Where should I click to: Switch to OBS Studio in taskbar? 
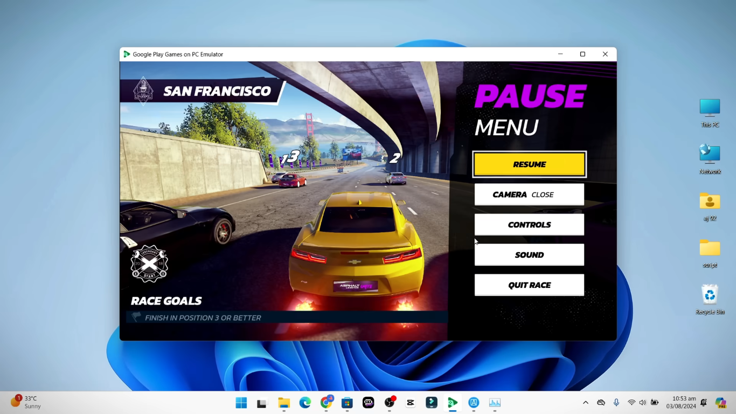click(390, 403)
